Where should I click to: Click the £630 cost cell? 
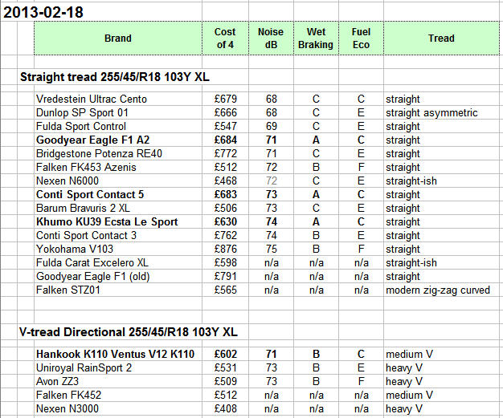point(226,221)
